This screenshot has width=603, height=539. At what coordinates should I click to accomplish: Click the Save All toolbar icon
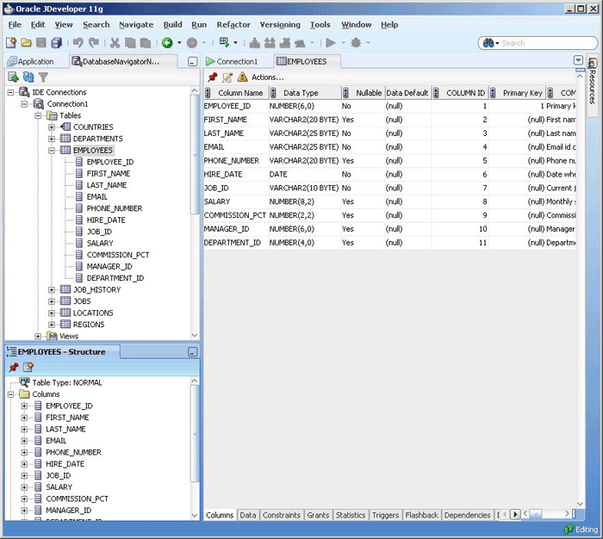point(55,42)
